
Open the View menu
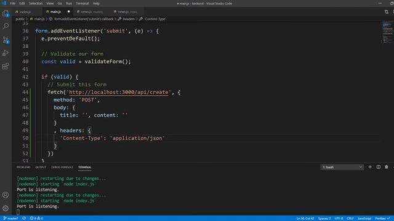(50, 4)
